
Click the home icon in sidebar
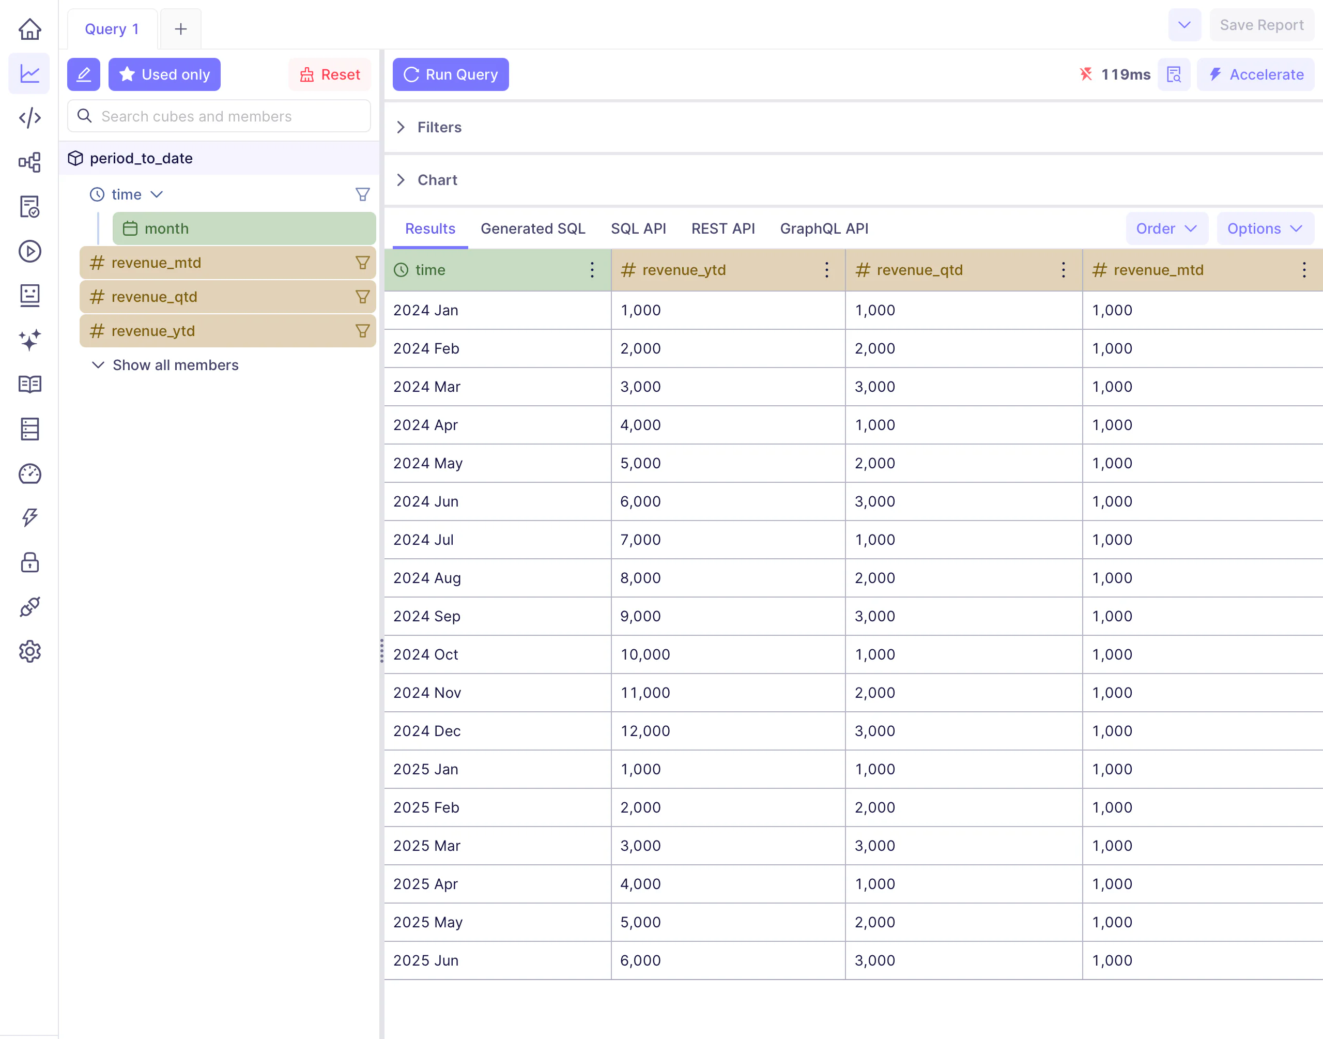[x=29, y=28]
